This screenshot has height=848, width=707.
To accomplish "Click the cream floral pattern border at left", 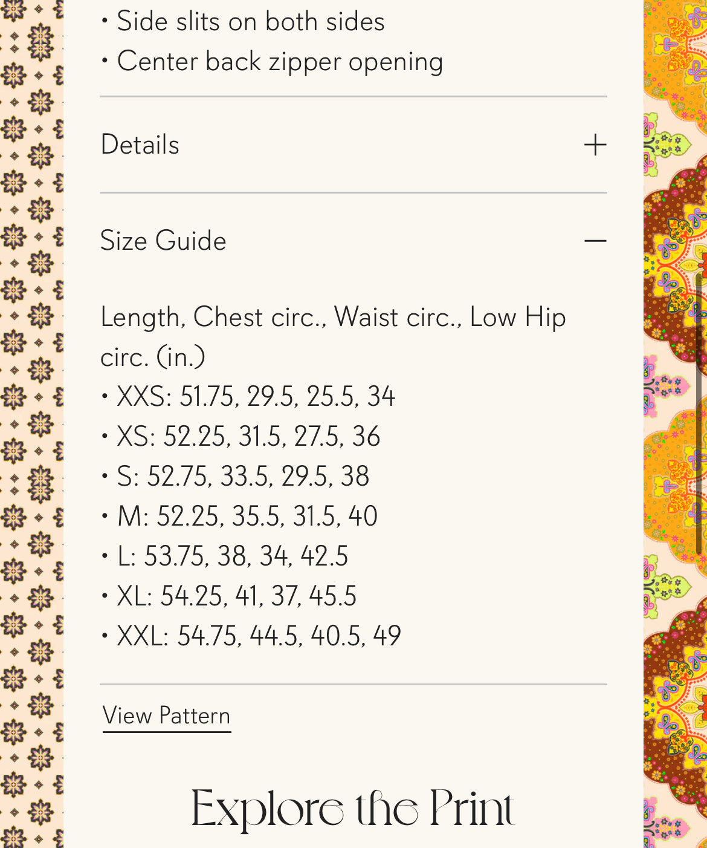I will coord(31,423).
